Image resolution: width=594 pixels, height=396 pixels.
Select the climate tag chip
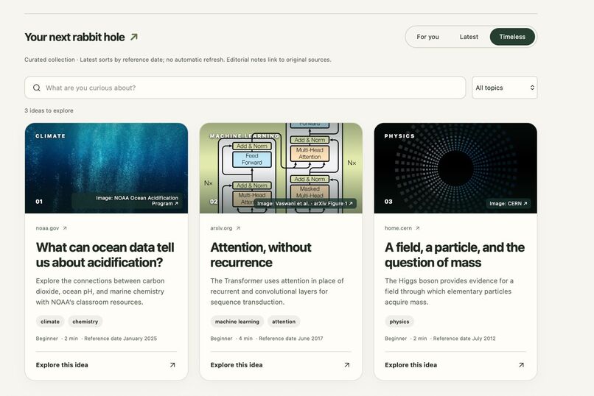click(x=50, y=322)
